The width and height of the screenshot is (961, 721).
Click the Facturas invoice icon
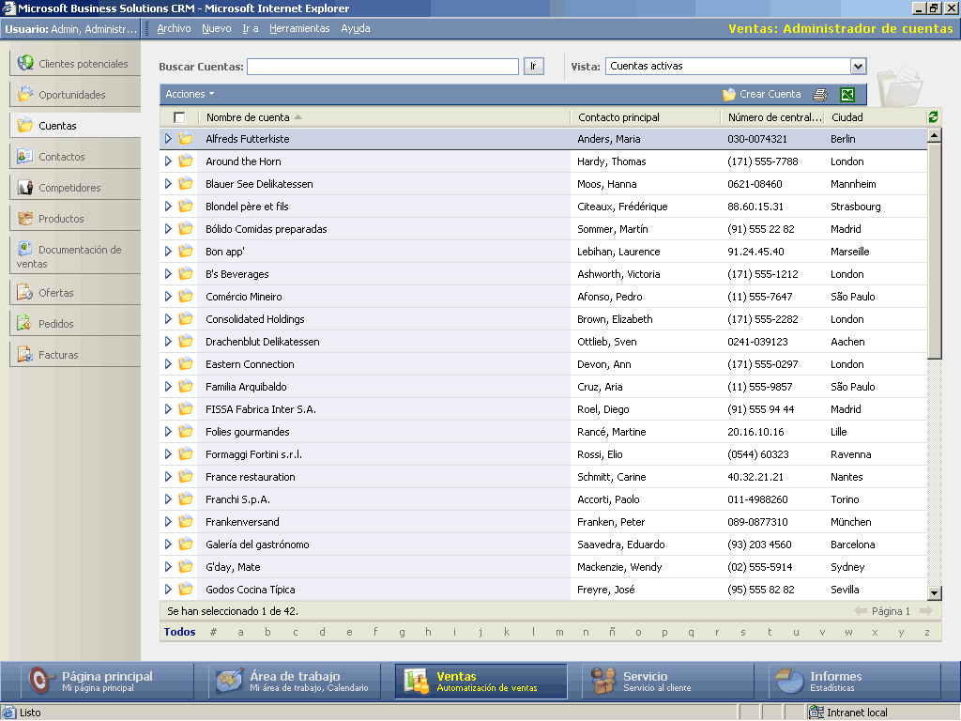pos(25,354)
